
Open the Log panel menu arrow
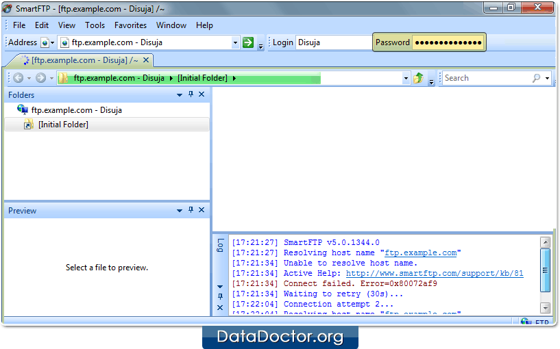click(x=220, y=287)
